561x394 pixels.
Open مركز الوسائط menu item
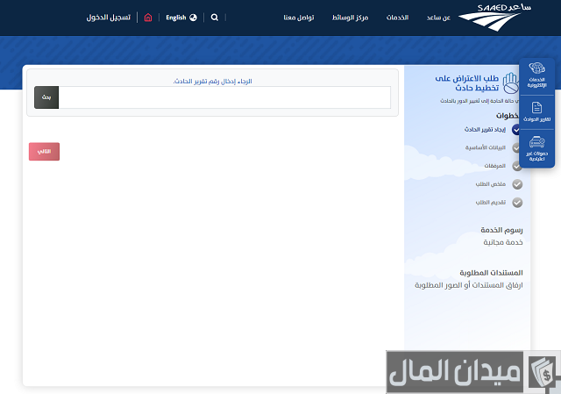click(351, 18)
